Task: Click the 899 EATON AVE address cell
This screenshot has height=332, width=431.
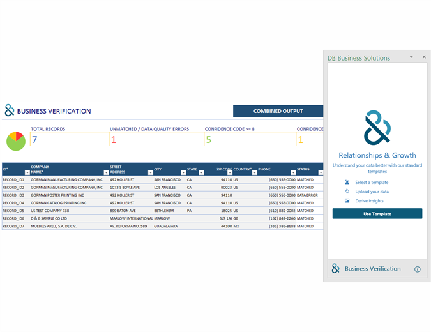Action: [123, 211]
